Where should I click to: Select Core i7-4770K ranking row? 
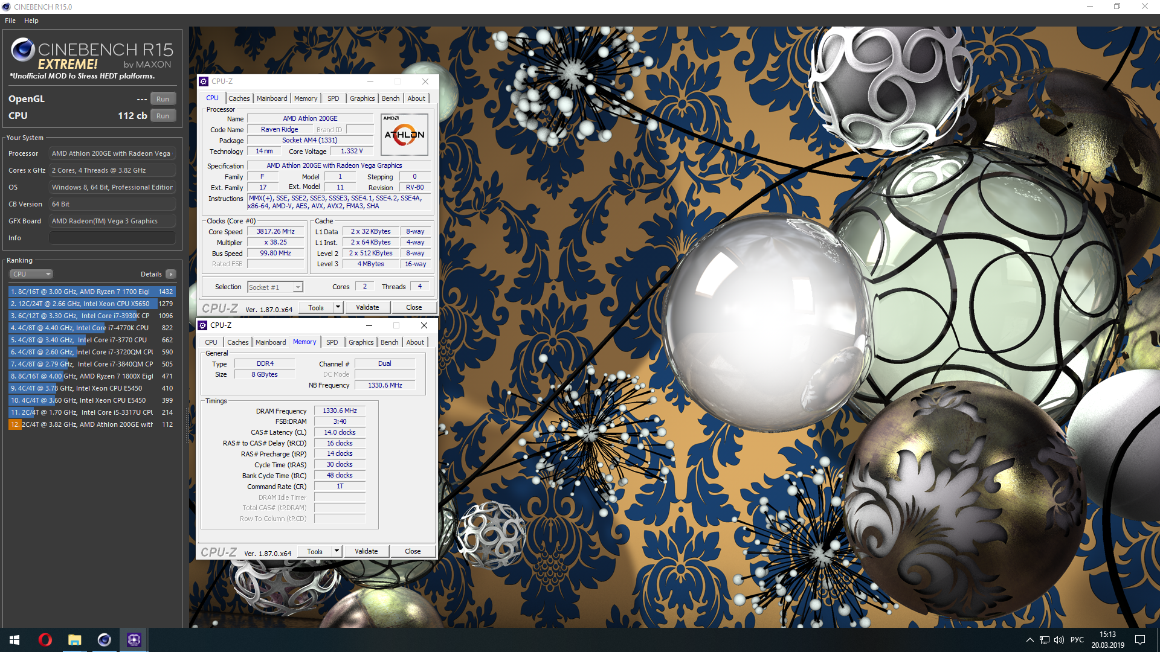pyautogui.click(x=92, y=328)
